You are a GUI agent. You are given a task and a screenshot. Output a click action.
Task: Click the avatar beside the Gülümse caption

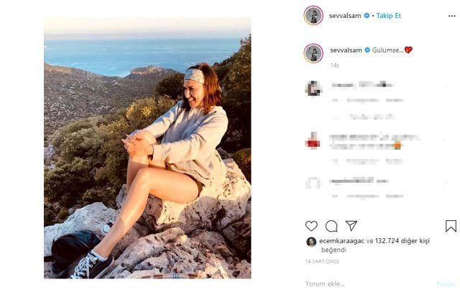coord(313,53)
